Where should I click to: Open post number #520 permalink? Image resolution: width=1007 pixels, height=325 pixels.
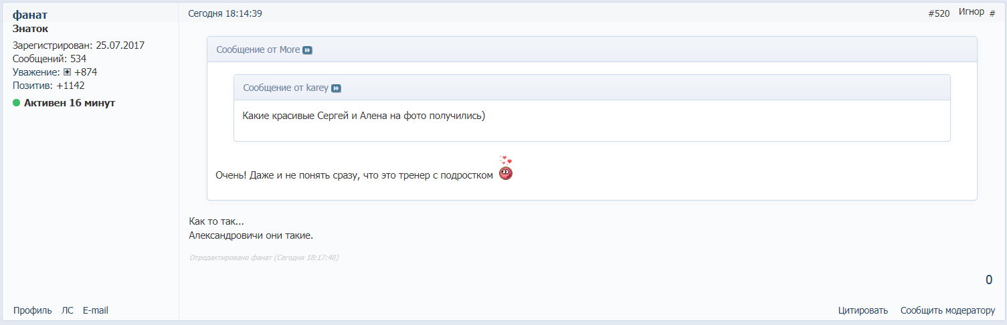pyautogui.click(x=939, y=13)
